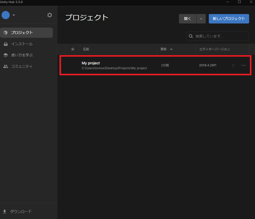Open the settings gear icon
The height and width of the screenshot is (219, 255).
(x=50, y=15)
